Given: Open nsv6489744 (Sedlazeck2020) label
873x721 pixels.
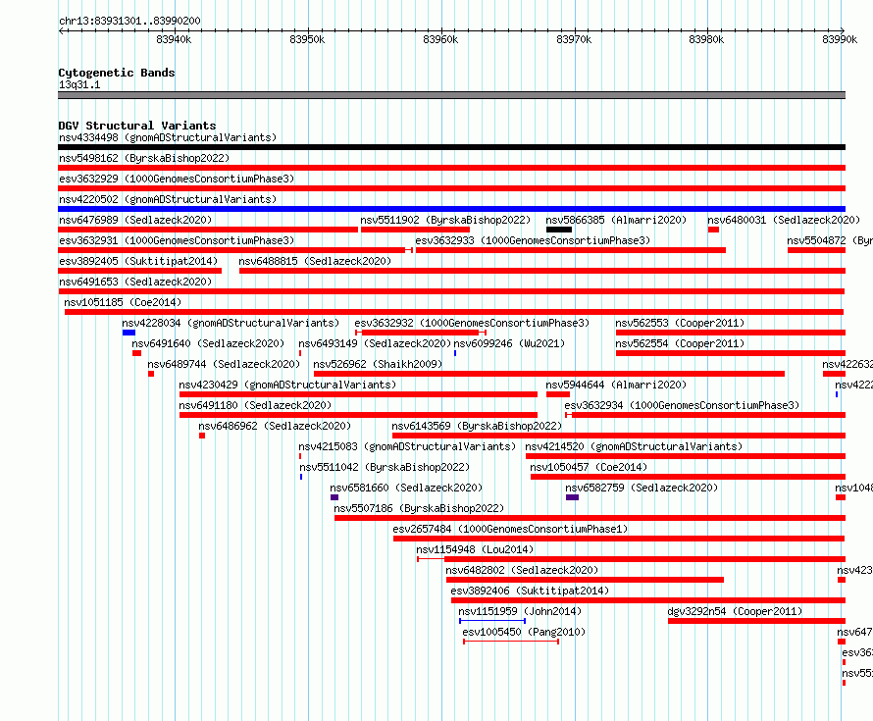Looking at the screenshot, I should coord(224,364).
